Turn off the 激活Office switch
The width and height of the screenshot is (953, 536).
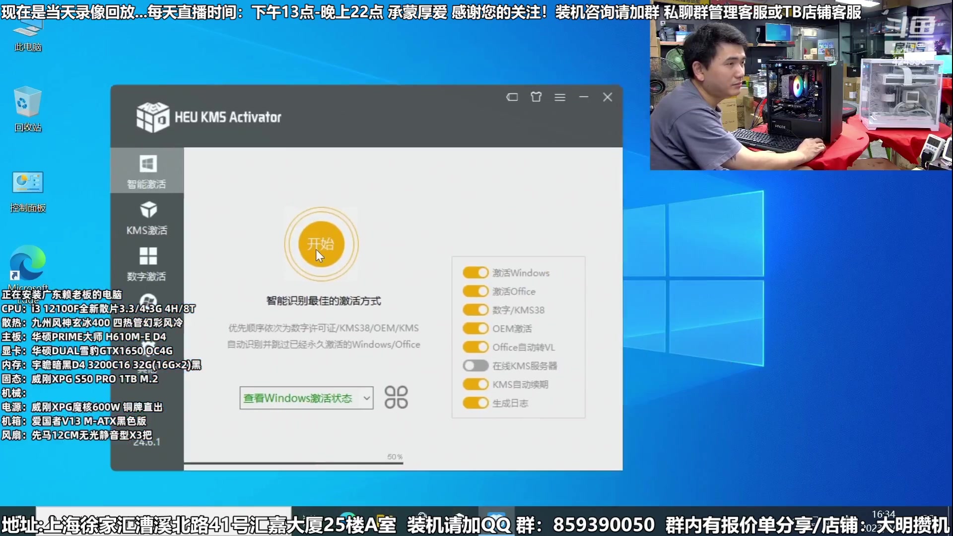476,291
